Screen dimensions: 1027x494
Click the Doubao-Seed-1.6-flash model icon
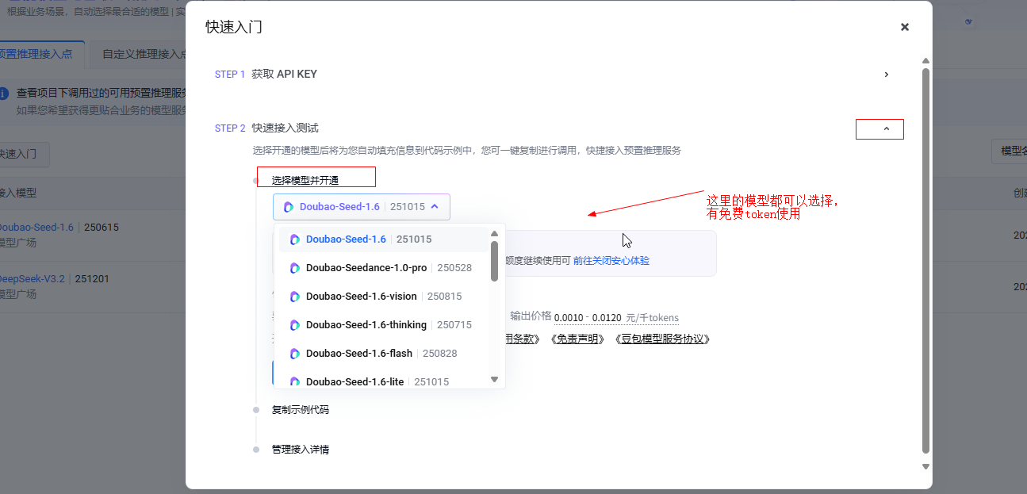coord(295,354)
